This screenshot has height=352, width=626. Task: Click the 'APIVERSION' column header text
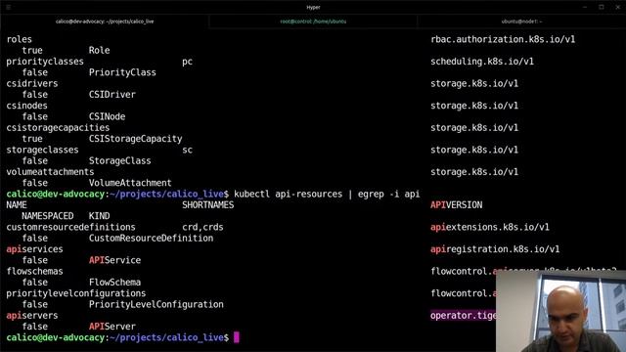click(457, 204)
